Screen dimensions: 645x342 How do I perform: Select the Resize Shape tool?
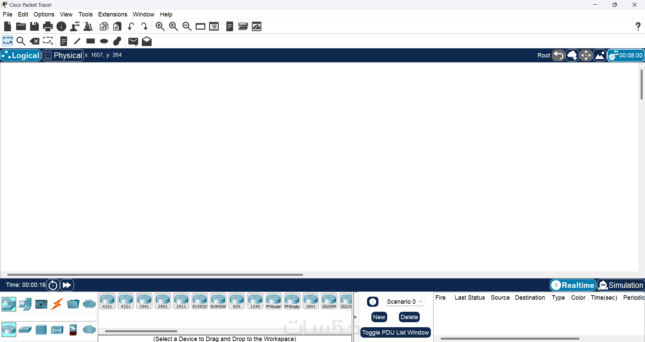48,41
